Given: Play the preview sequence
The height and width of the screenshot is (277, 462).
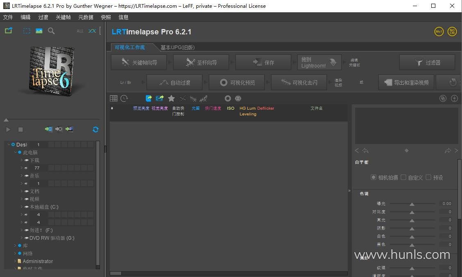Looking at the screenshot, I should [8, 130].
